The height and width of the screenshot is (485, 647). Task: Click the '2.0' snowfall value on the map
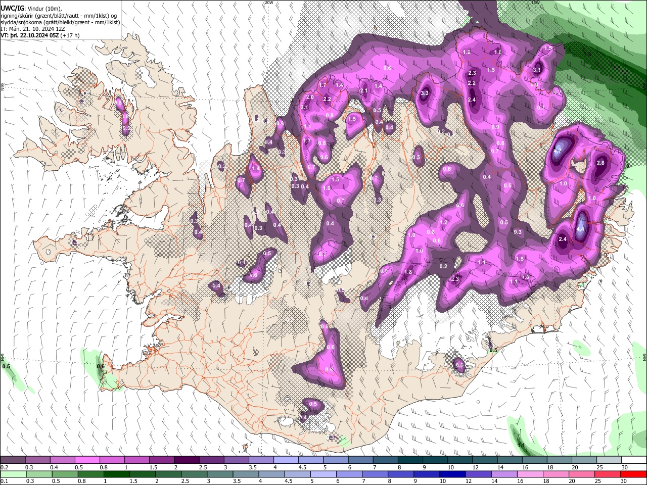310,97
